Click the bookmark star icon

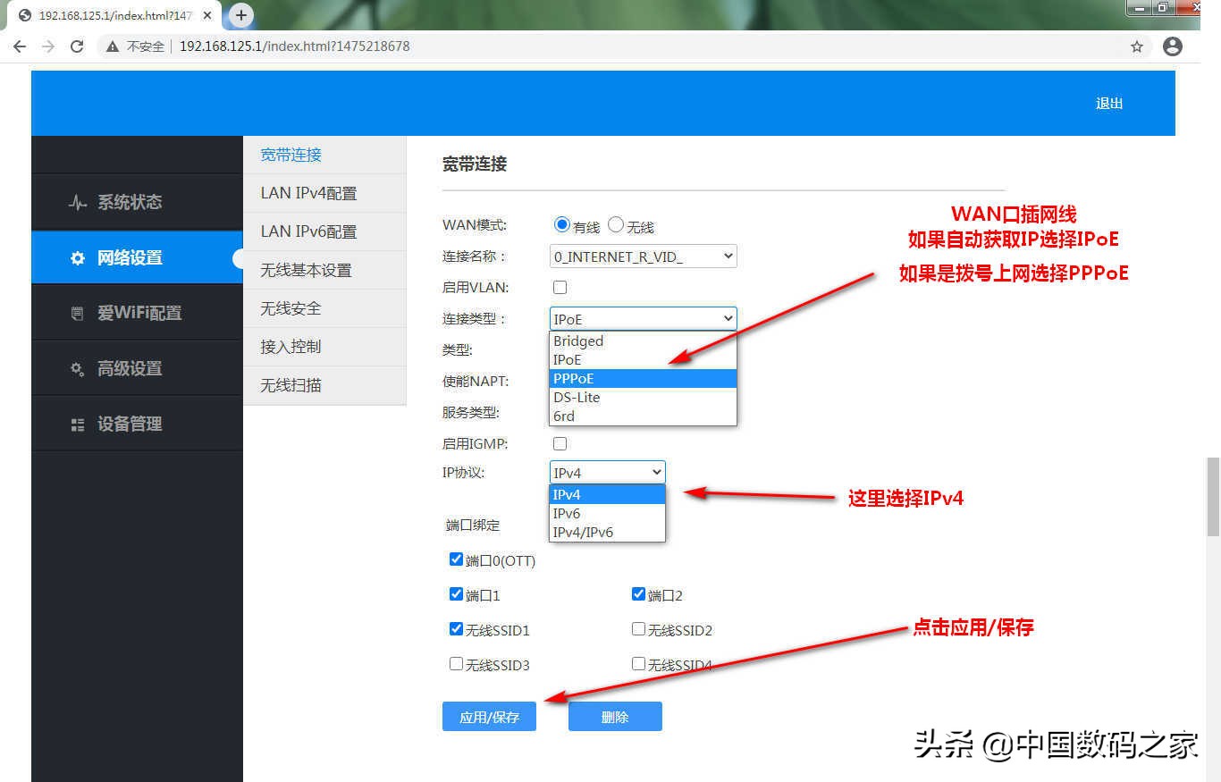(1135, 46)
